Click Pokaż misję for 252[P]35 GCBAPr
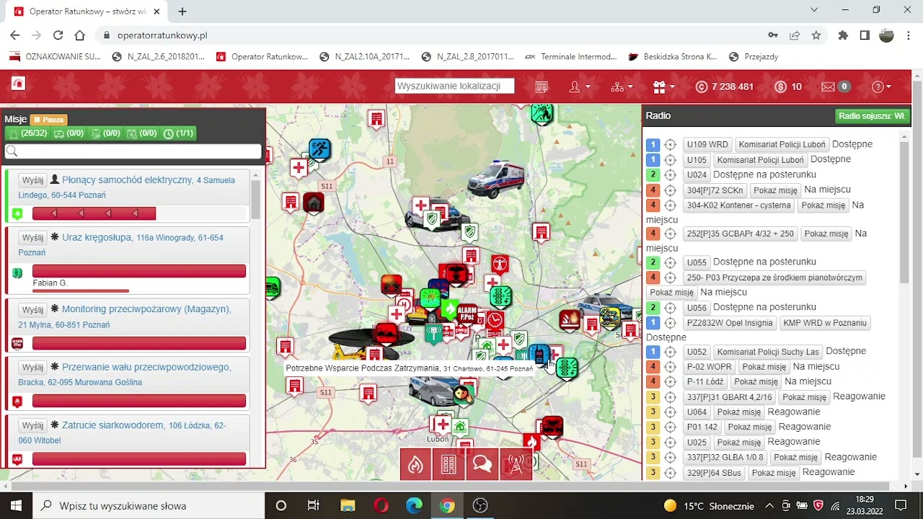This screenshot has height=519, width=923. pos(826,234)
